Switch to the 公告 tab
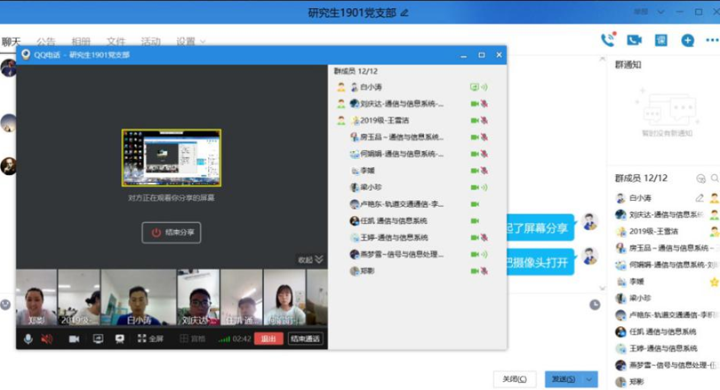 [46, 41]
